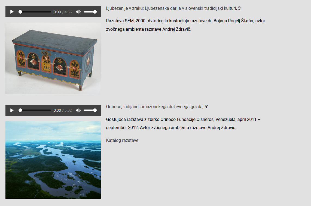This screenshot has width=311, height=206.
Task: Click the 0:00 / 5:02 time display
Action: click(63, 111)
